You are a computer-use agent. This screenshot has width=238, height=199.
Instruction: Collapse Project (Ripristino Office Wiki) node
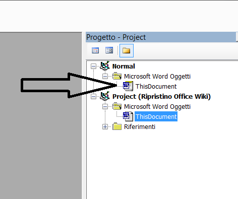[x=93, y=97]
